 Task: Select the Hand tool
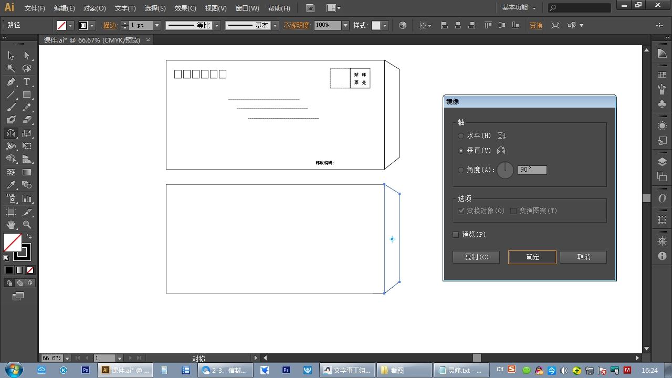11,225
